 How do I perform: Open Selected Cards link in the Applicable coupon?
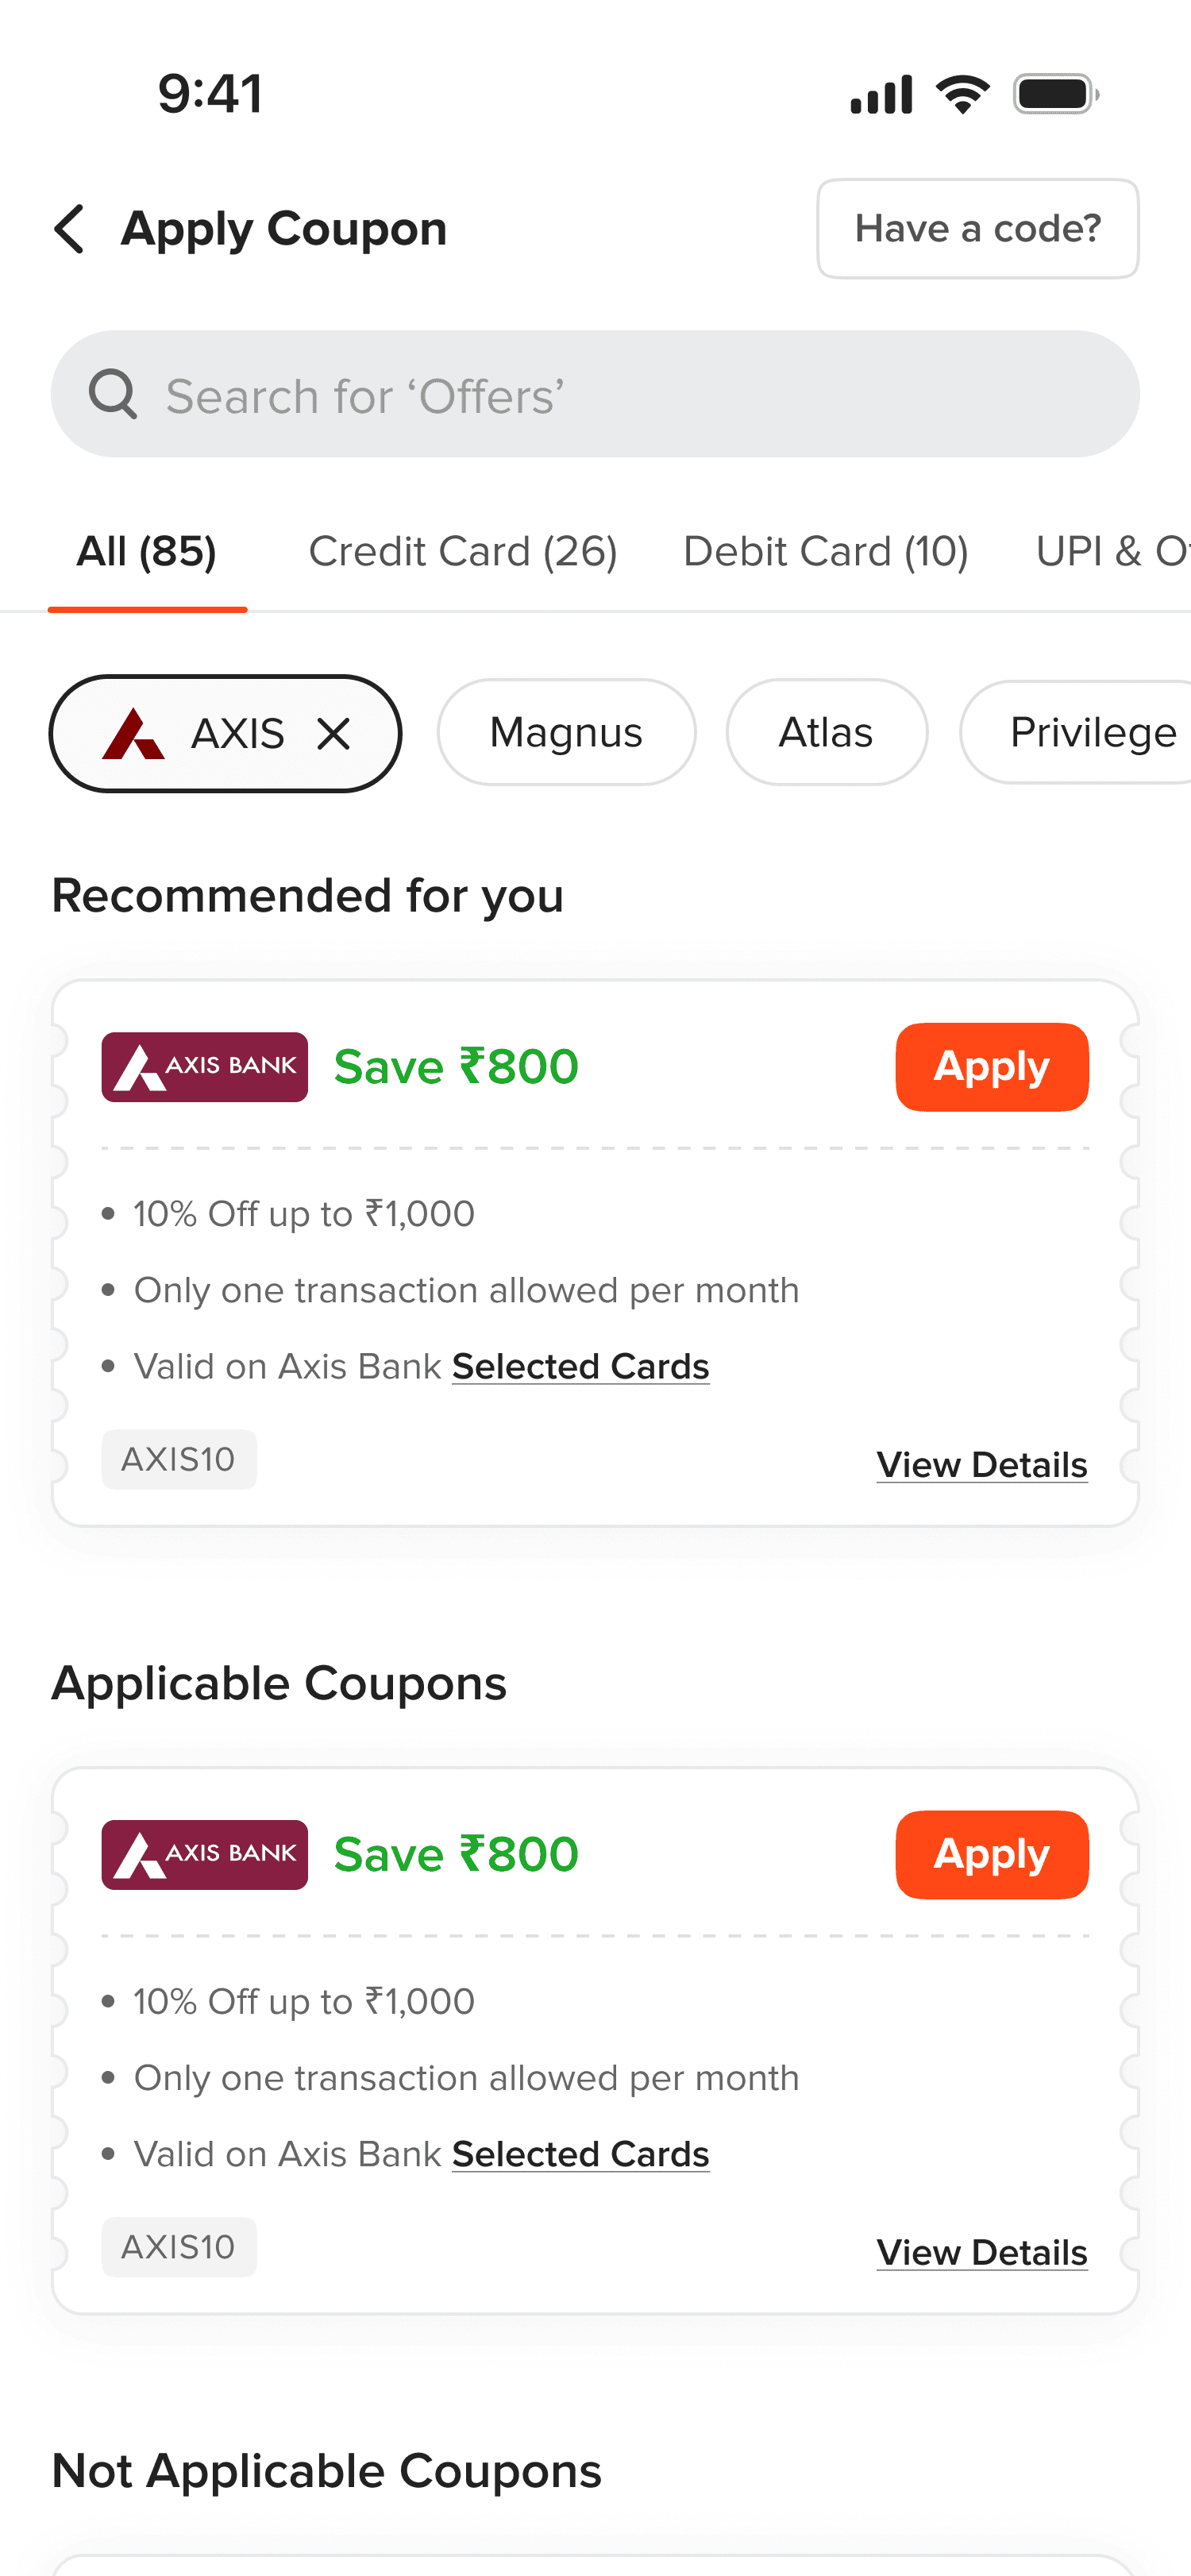click(581, 2154)
